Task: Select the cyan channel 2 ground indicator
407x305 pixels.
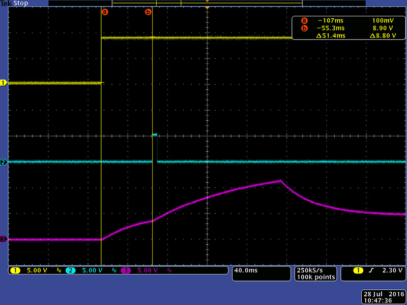Action: [x=4, y=162]
